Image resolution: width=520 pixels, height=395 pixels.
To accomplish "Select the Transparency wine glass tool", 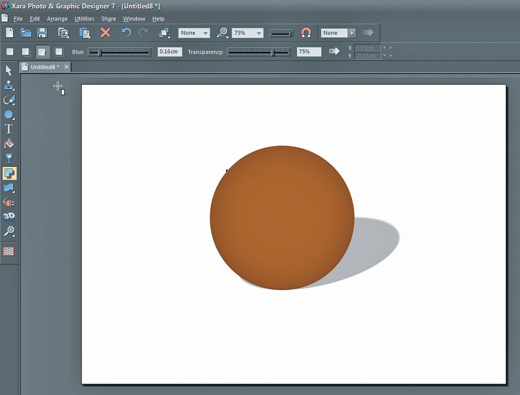I will pos(9,159).
